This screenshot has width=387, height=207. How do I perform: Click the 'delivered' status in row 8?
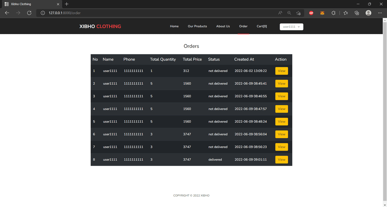point(215,160)
